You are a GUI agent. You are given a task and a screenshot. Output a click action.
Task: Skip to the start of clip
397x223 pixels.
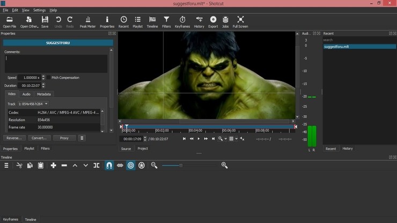point(184,139)
